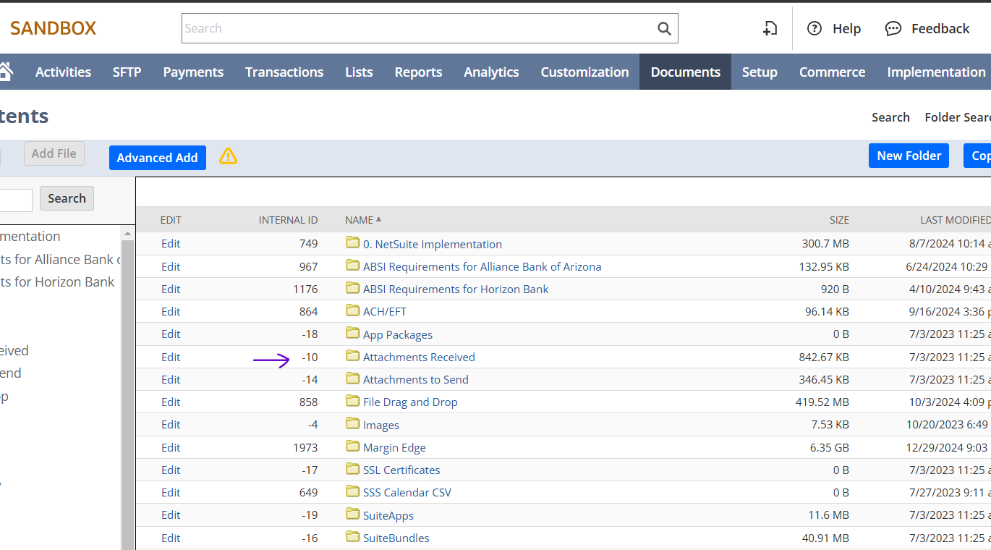Image resolution: width=991 pixels, height=550 pixels.
Task: Open the Customization menu
Action: 584,72
